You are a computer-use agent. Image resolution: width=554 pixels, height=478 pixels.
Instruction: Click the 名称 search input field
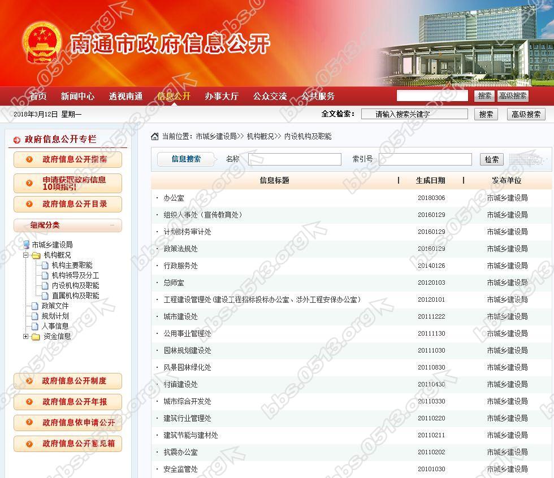point(295,159)
